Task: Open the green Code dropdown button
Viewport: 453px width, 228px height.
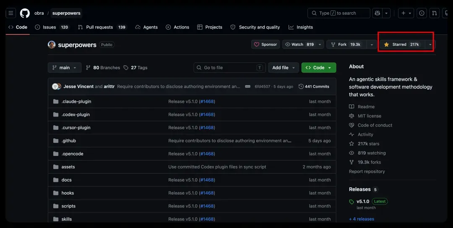Action: click(x=319, y=67)
